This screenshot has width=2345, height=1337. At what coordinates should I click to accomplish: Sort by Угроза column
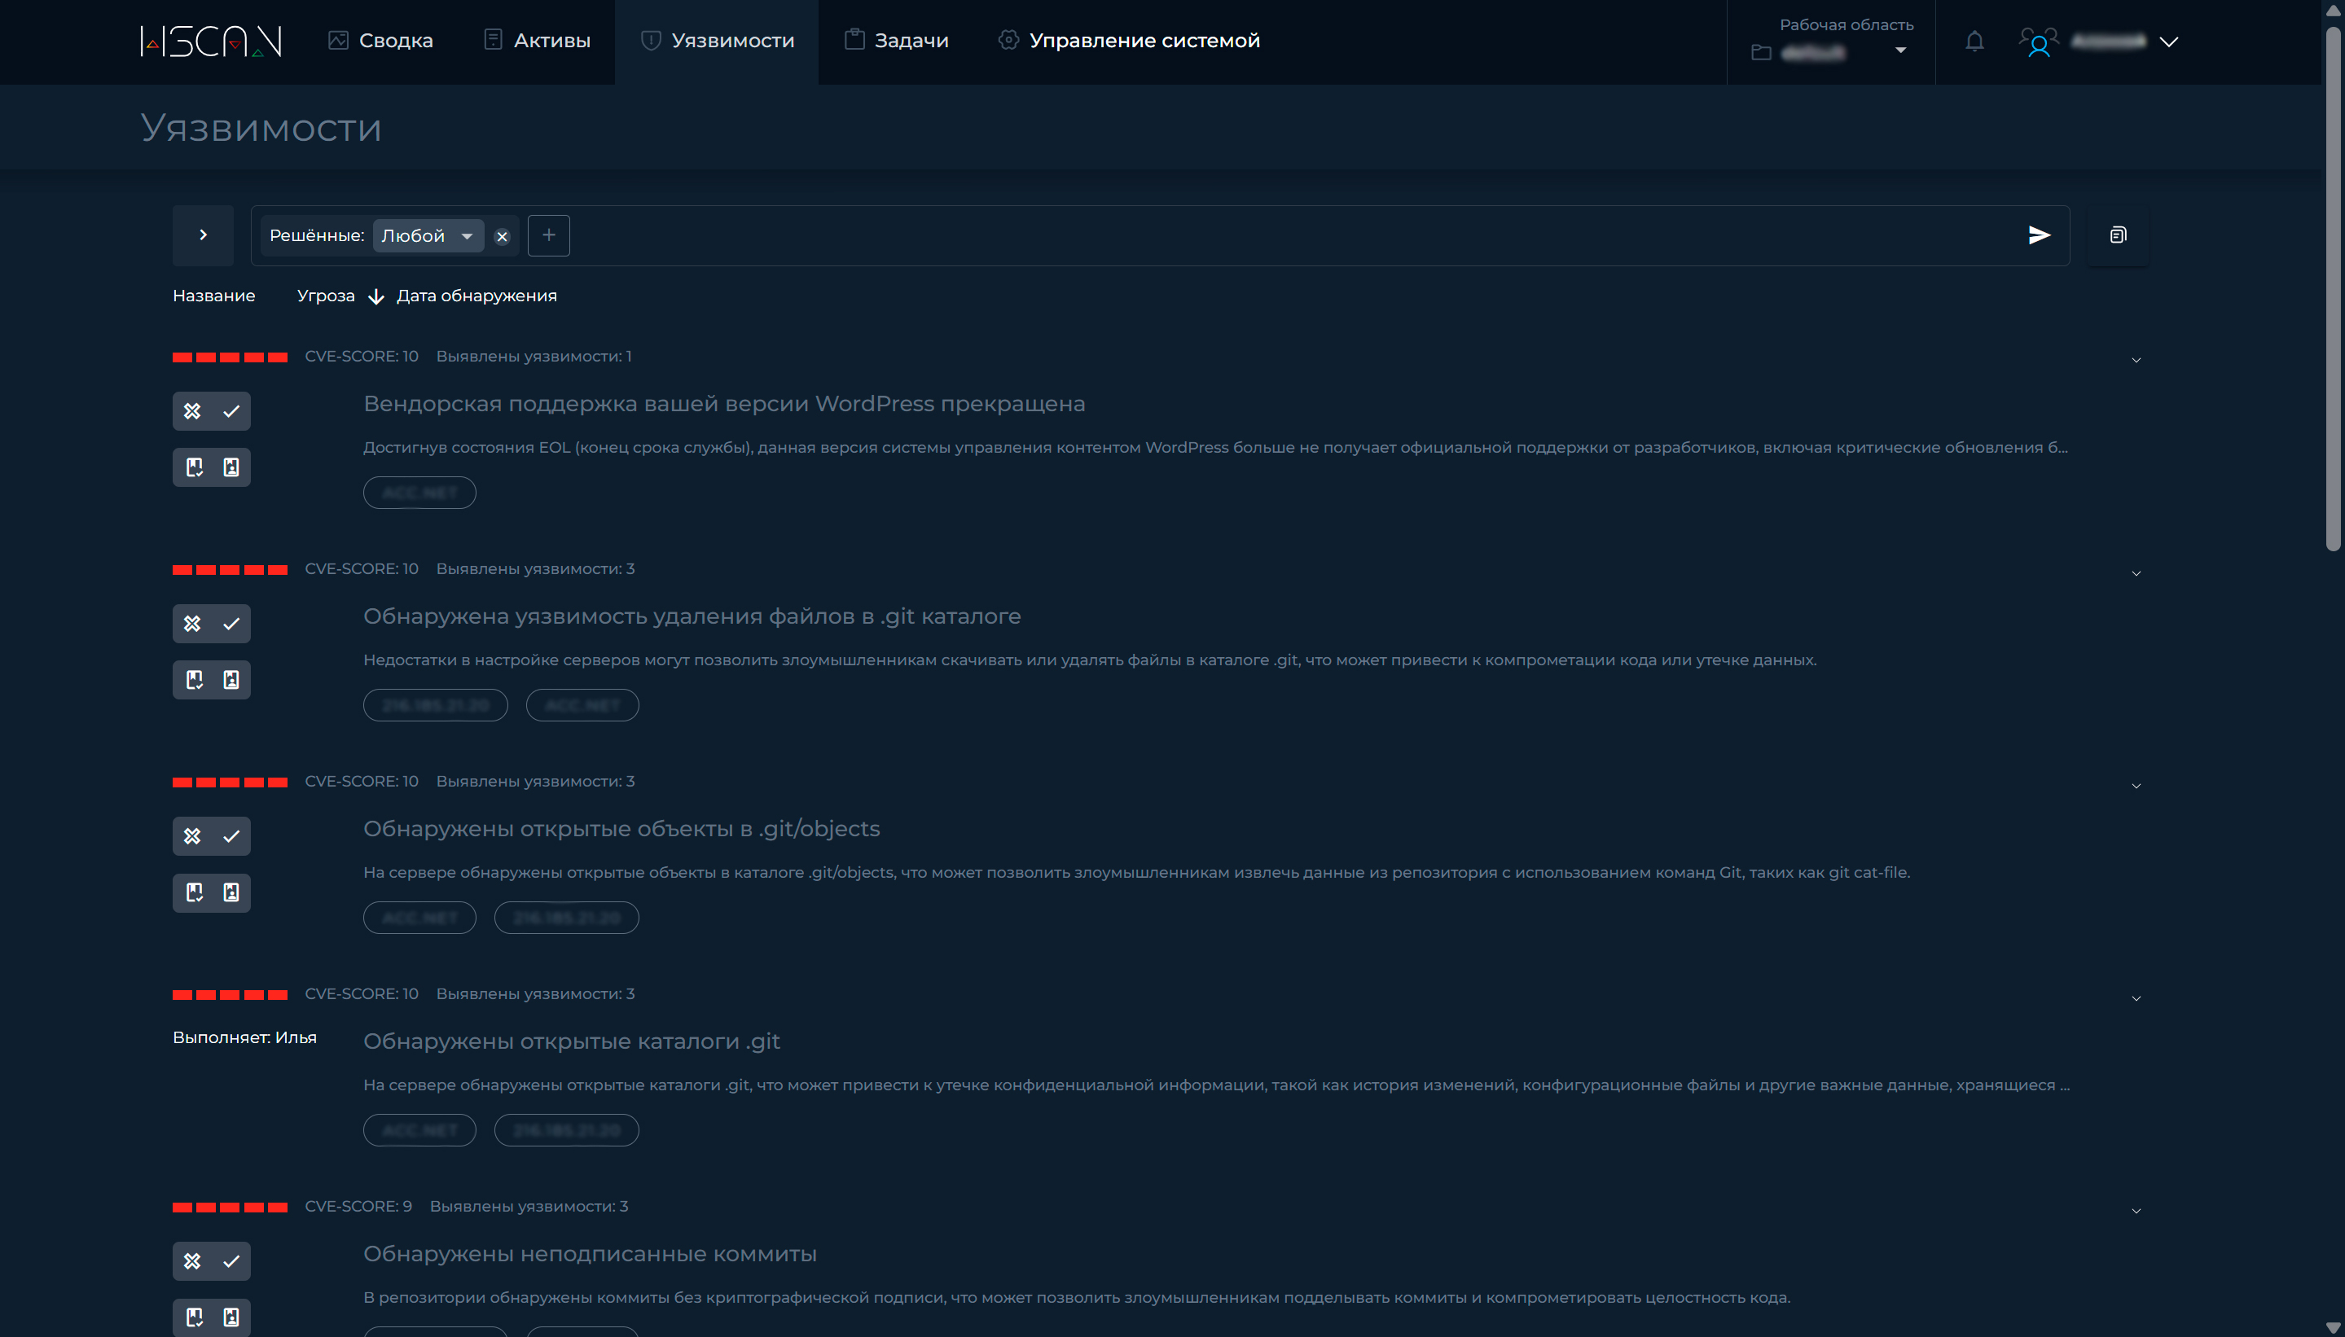point(326,296)
